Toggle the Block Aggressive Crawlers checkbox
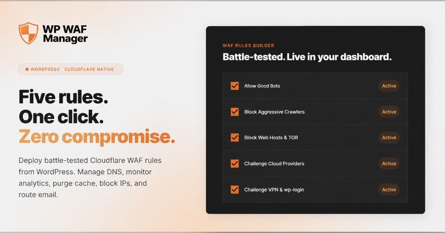Image resolution: width=445 pixels, height=233 pixels. (235, 112)
